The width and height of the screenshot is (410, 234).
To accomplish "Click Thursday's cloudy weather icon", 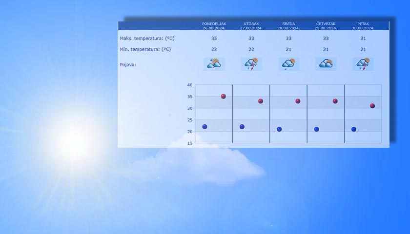I will click(x=326, y=64).
